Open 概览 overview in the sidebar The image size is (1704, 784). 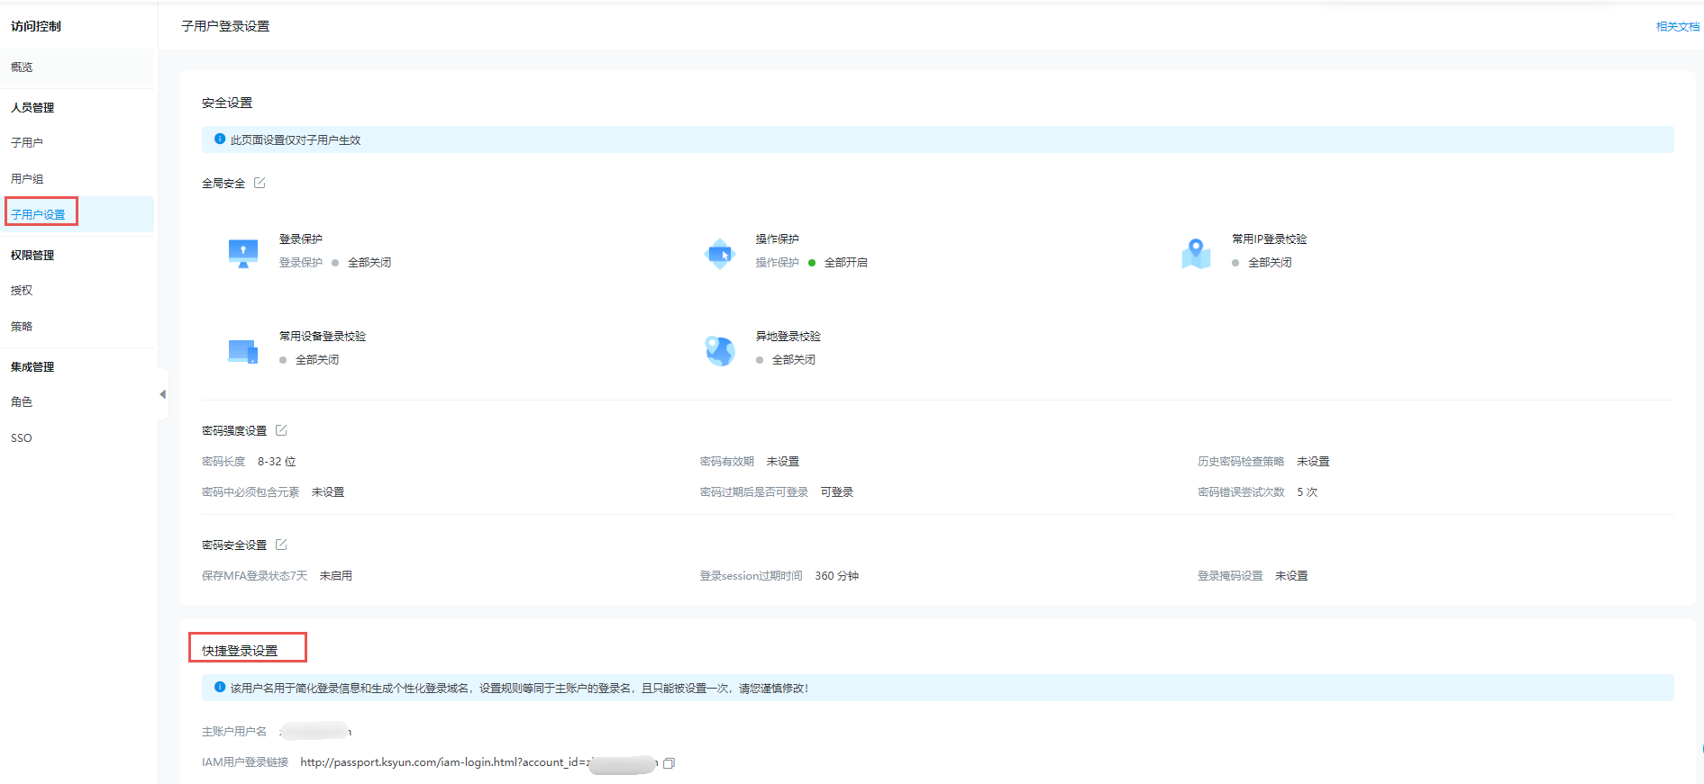coord(22,68)
